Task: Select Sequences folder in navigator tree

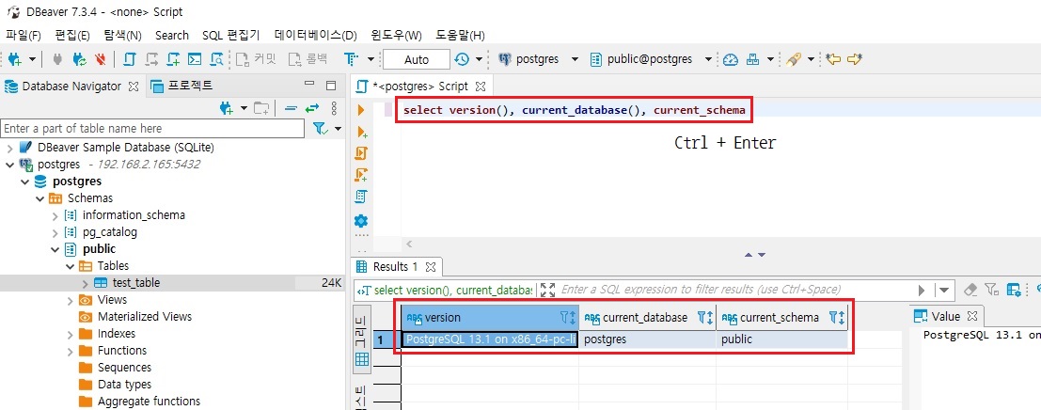Action: click(x=124, y=368)
